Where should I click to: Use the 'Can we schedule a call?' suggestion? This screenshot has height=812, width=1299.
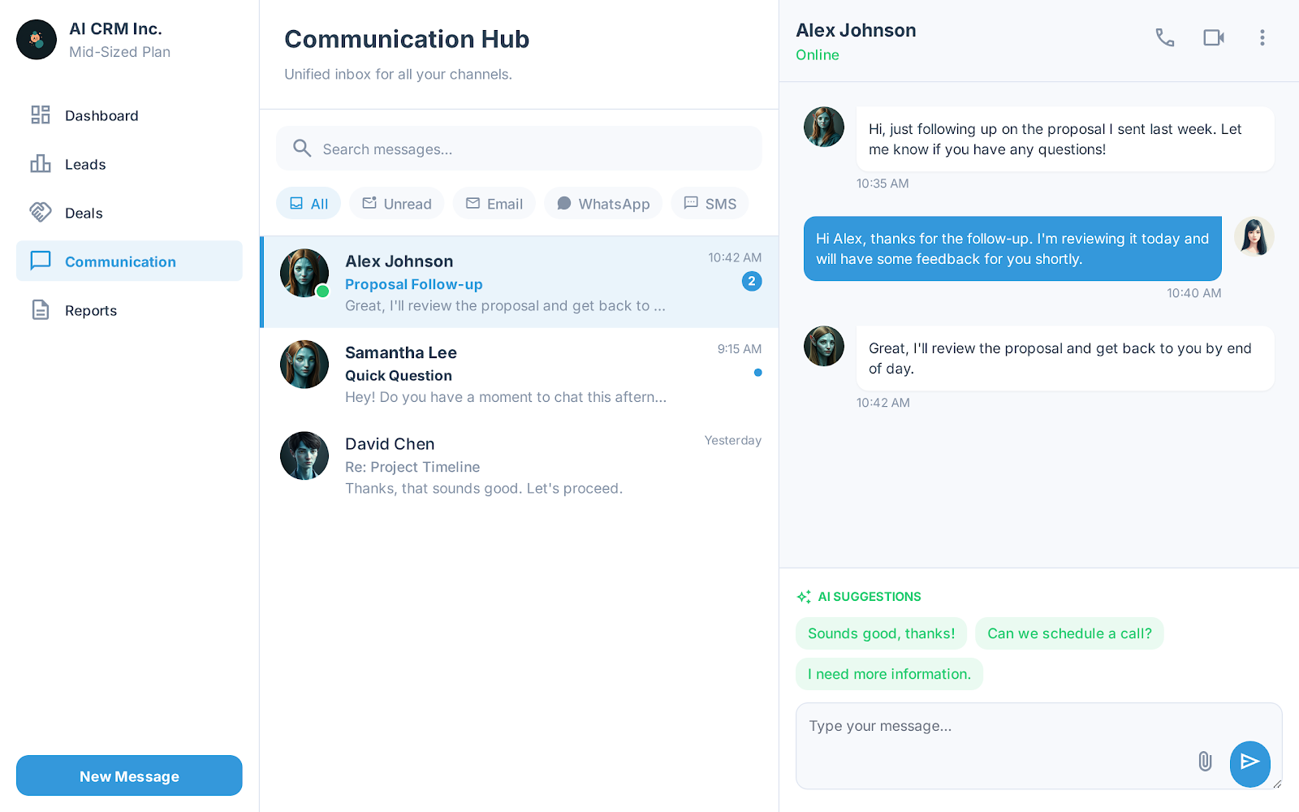1069,633
